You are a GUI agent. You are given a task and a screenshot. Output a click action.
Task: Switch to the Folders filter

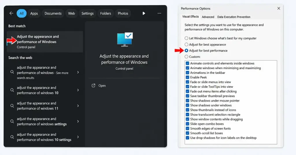pos(106,13)
